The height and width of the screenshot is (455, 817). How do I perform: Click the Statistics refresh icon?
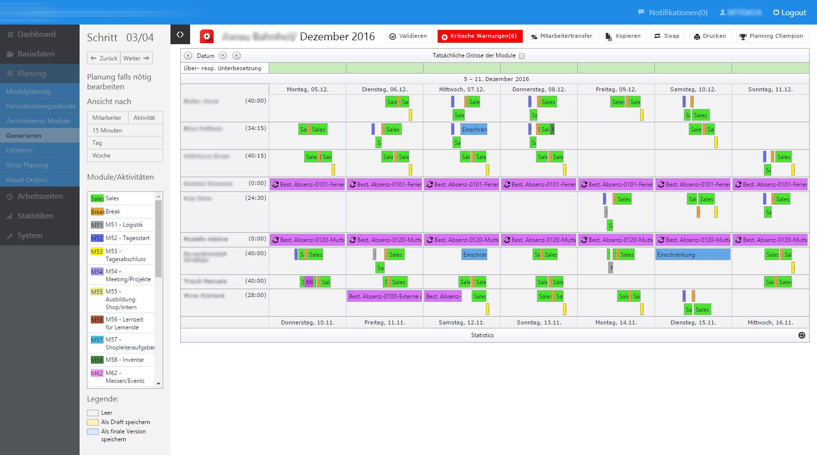[x=801, y=335]
